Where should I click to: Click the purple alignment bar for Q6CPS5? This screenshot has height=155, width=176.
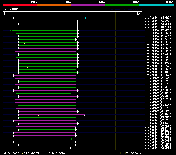pos(46,51)
